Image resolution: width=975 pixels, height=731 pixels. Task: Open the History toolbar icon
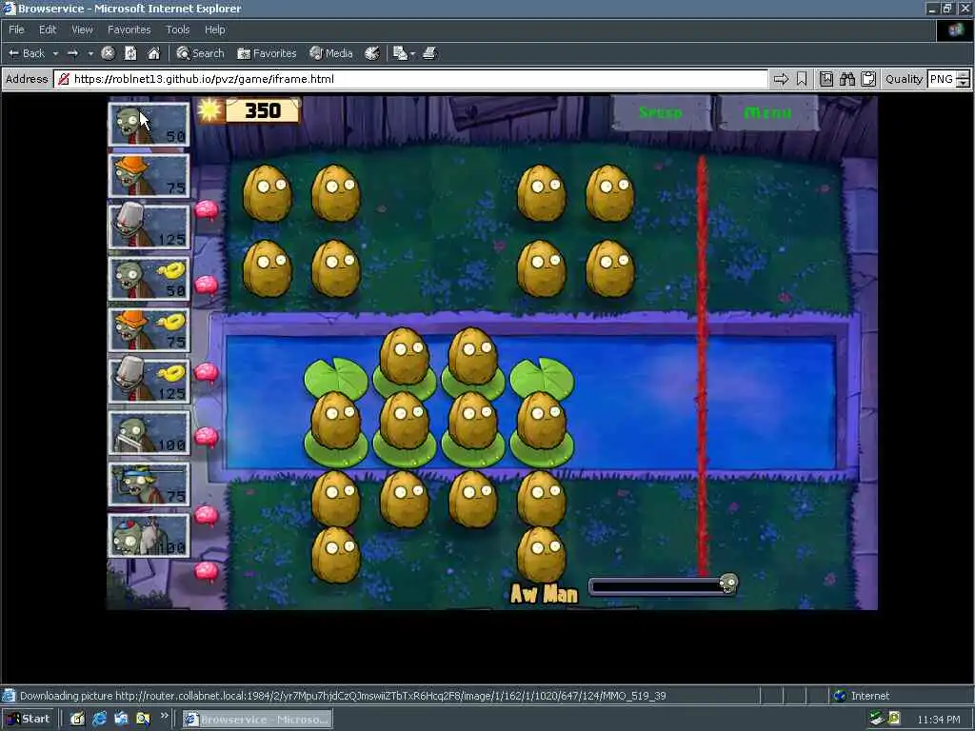pos(372,53)
